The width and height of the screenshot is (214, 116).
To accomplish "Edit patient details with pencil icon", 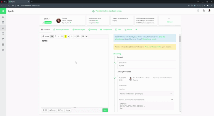I will coord(70,23).
